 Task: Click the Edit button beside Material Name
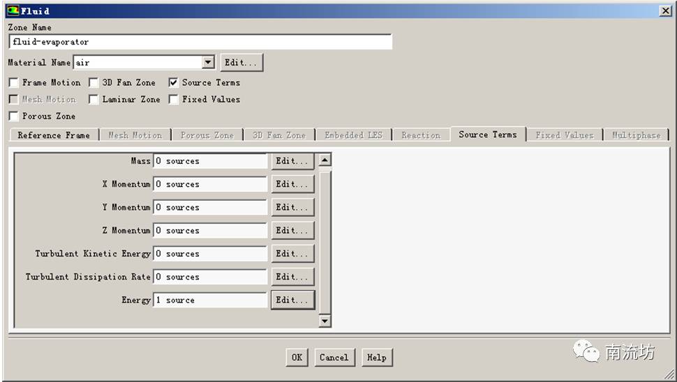point(241,63)
